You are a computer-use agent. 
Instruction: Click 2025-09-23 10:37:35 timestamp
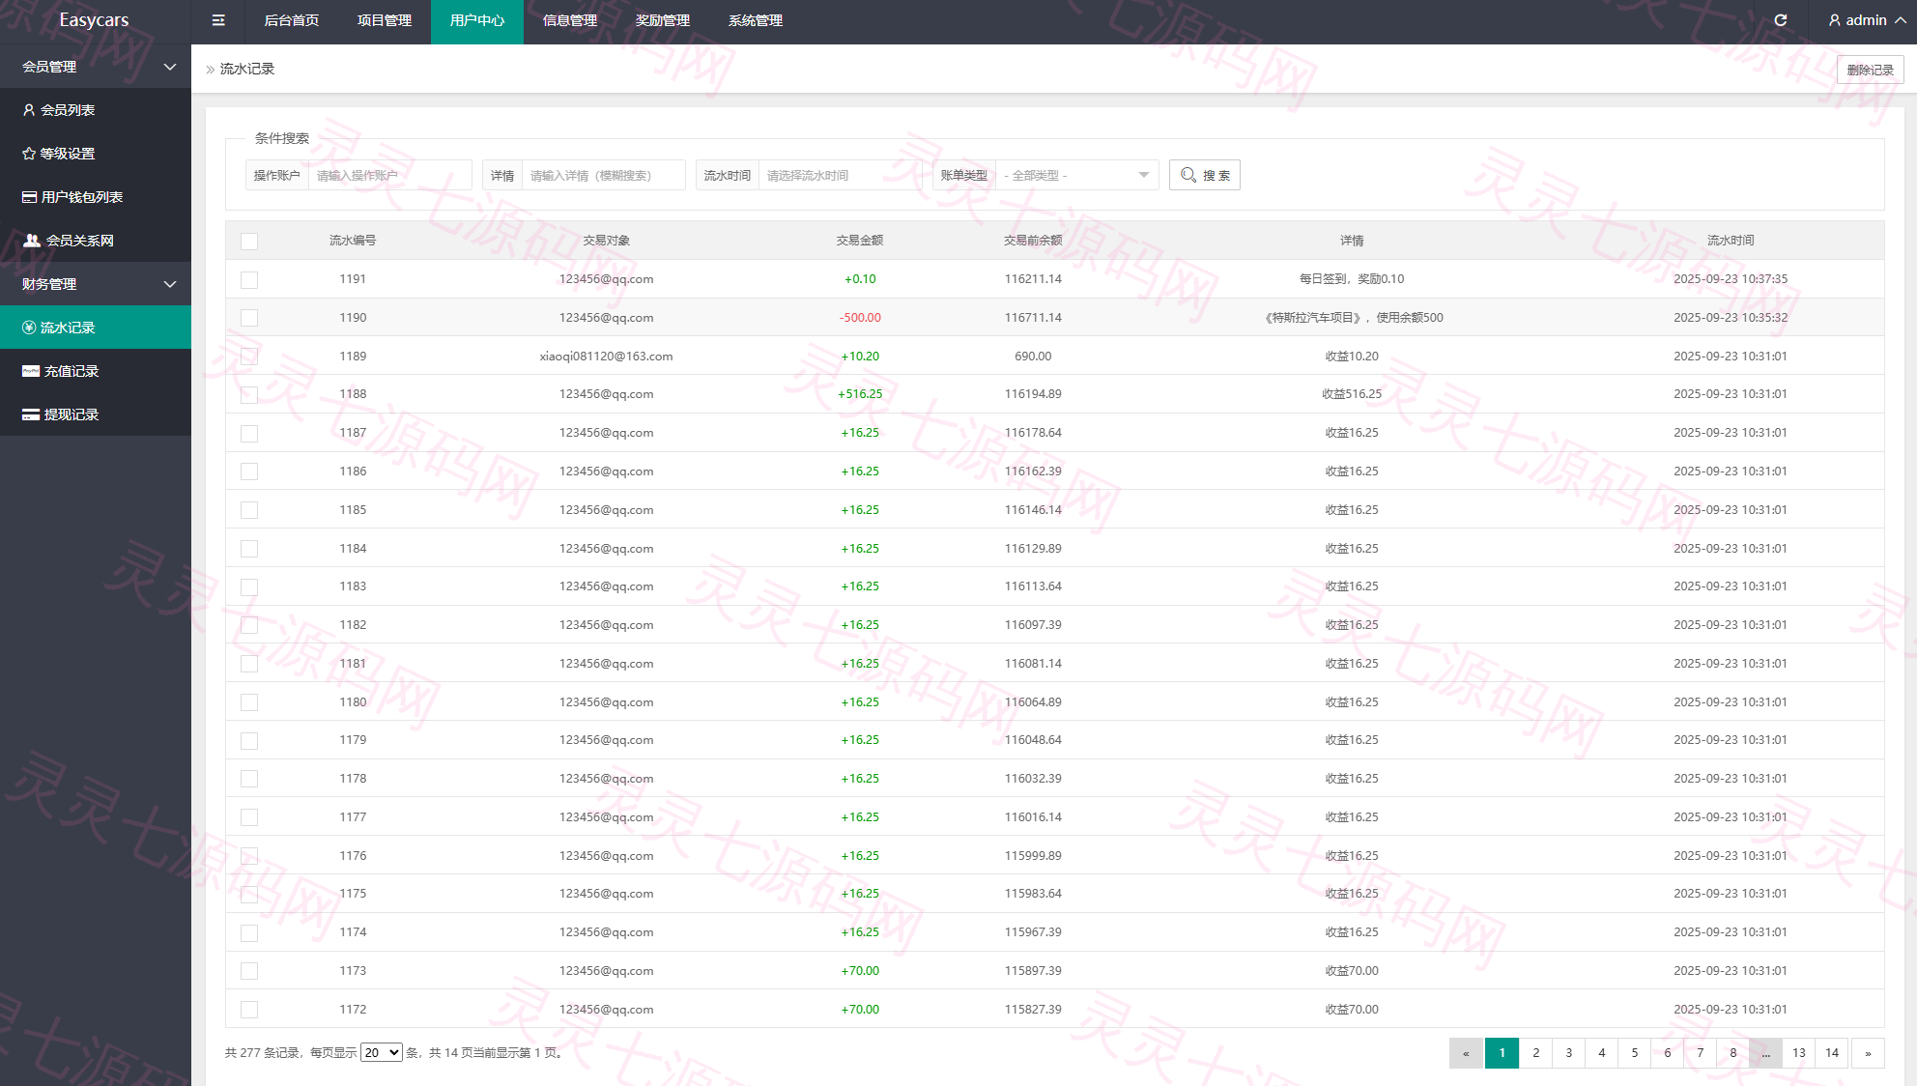tap(1731, 279)
